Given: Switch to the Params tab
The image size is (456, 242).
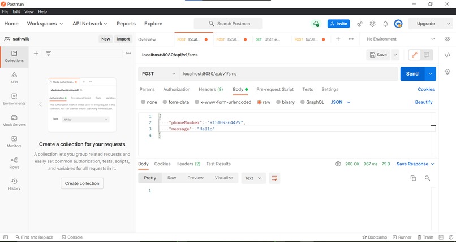Looking at the screenshot, I should coord(147,89).
